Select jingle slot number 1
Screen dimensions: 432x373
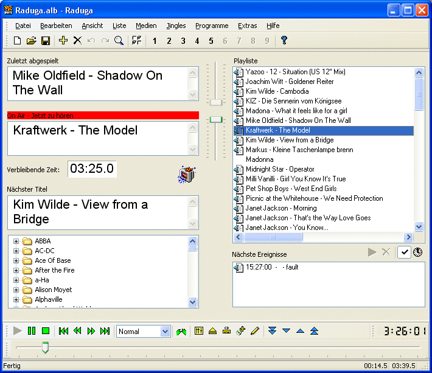tap(155, 41)
